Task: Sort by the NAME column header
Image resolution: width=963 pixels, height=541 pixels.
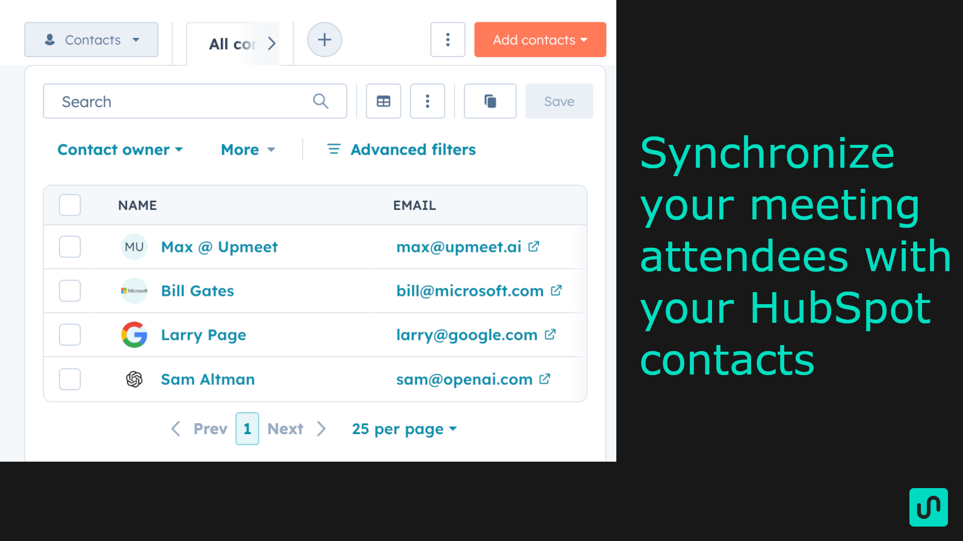Action: click(137, 206)
